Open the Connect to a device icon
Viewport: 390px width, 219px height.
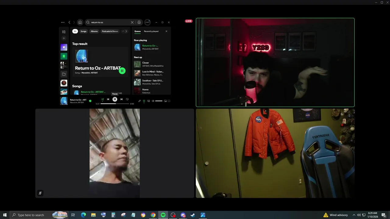coord(148,101)
